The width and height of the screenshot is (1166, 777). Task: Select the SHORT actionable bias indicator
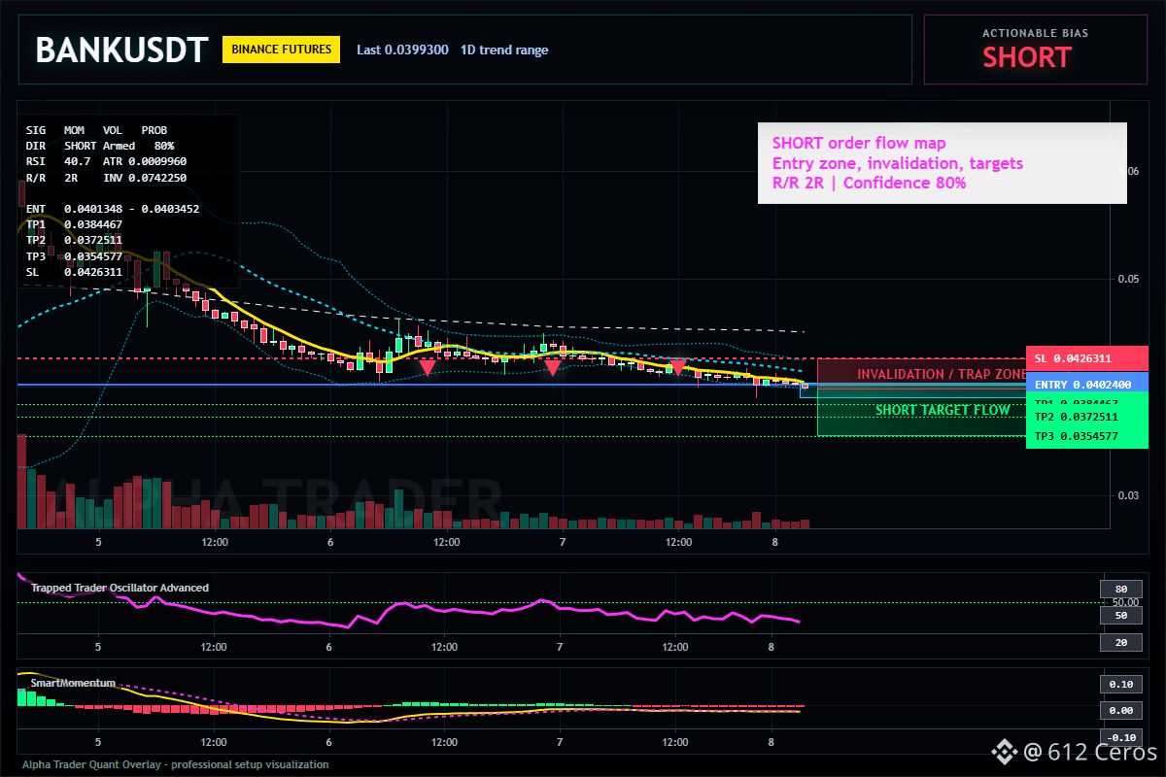pyautogui.click(x=1026, y=58)
